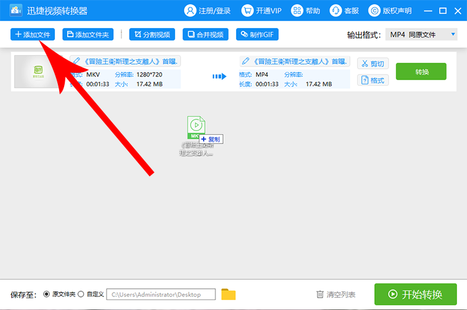Click the save path input field

click(161, 294)
